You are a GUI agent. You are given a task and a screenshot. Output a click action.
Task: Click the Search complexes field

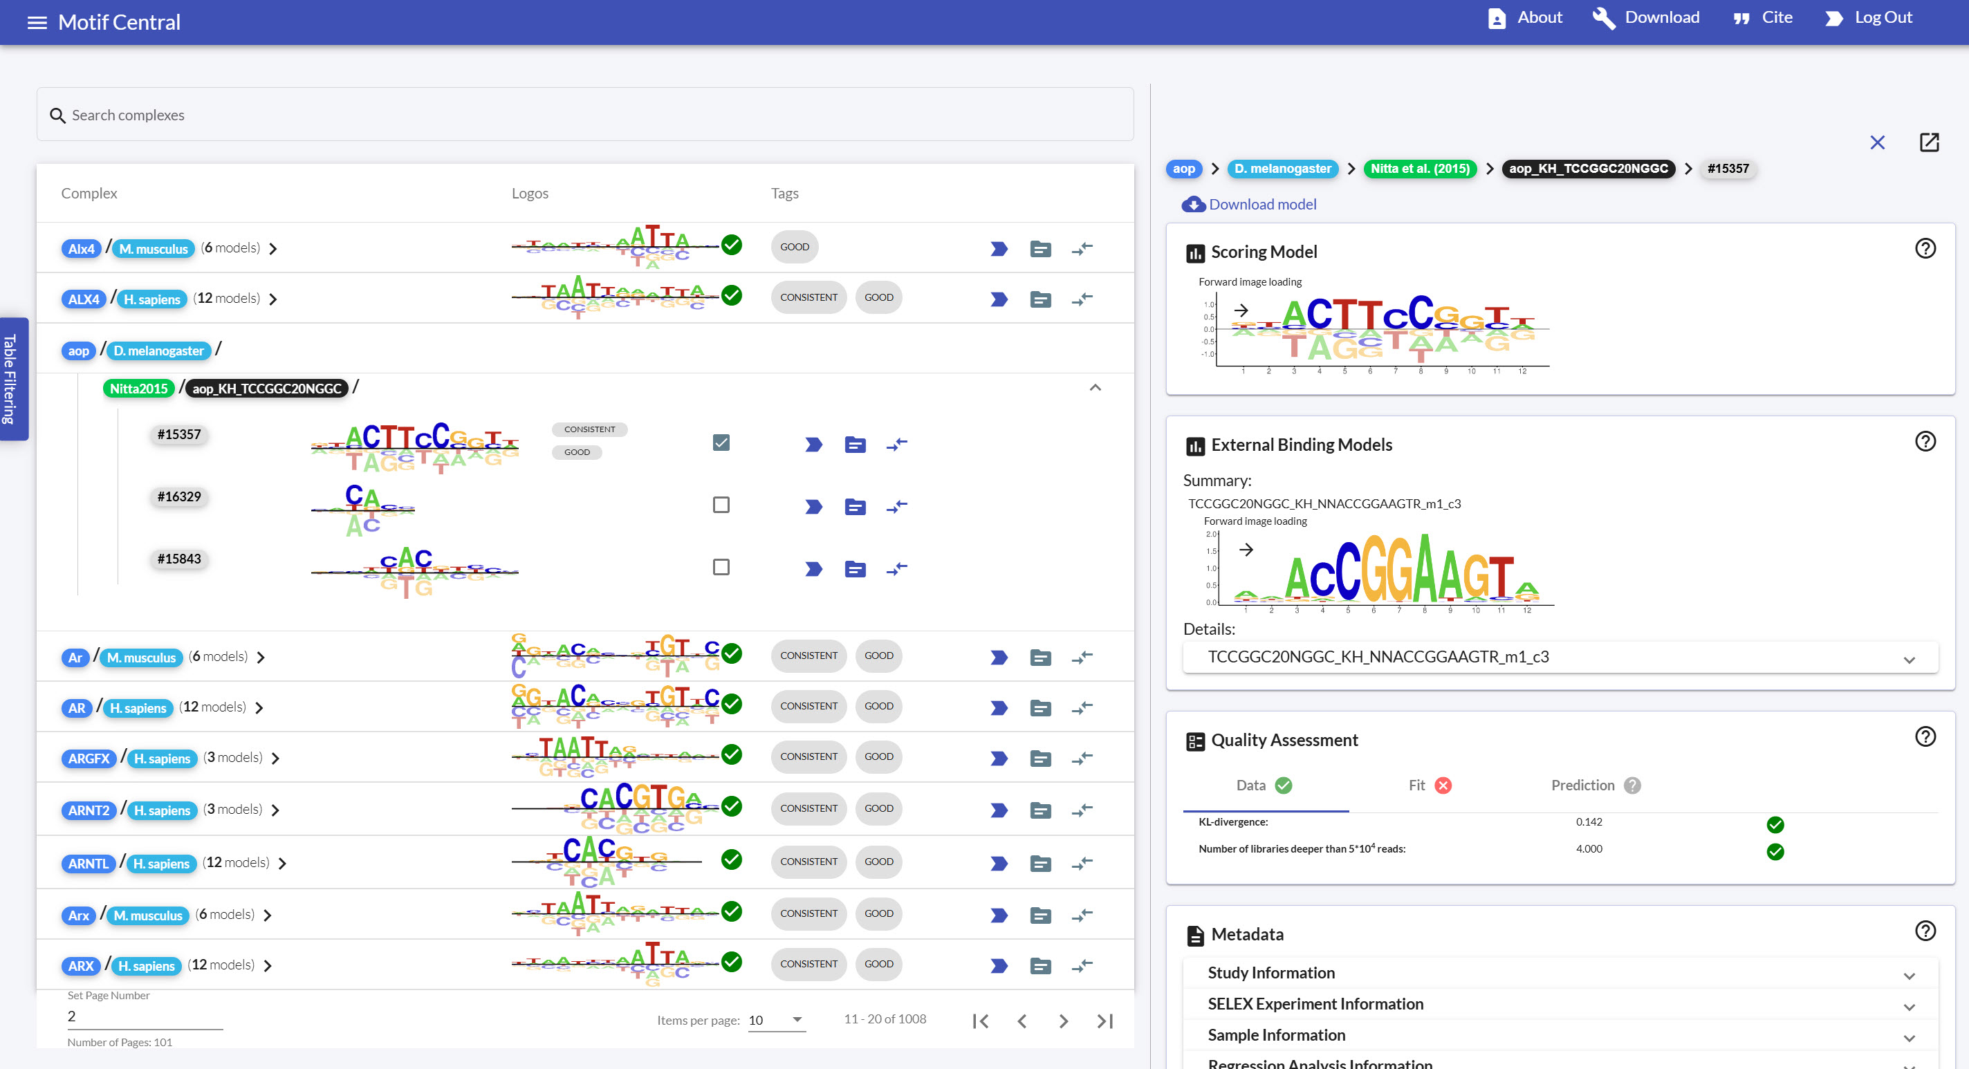tap(584, 115)
